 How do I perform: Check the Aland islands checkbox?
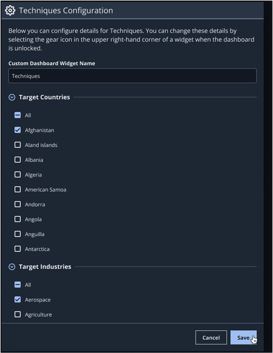pos(18,145)
